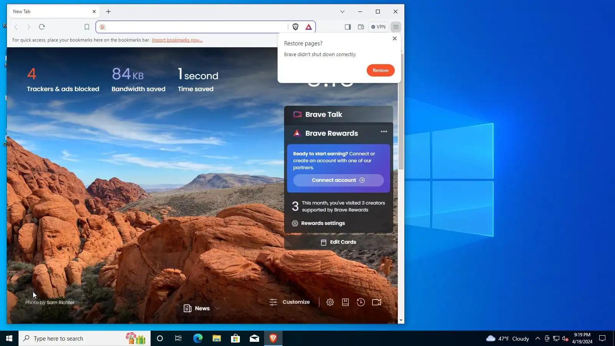615x346 pixels.
Task: Open Cortana circle icon in the taskbar
Action: [x=160, y=338]
